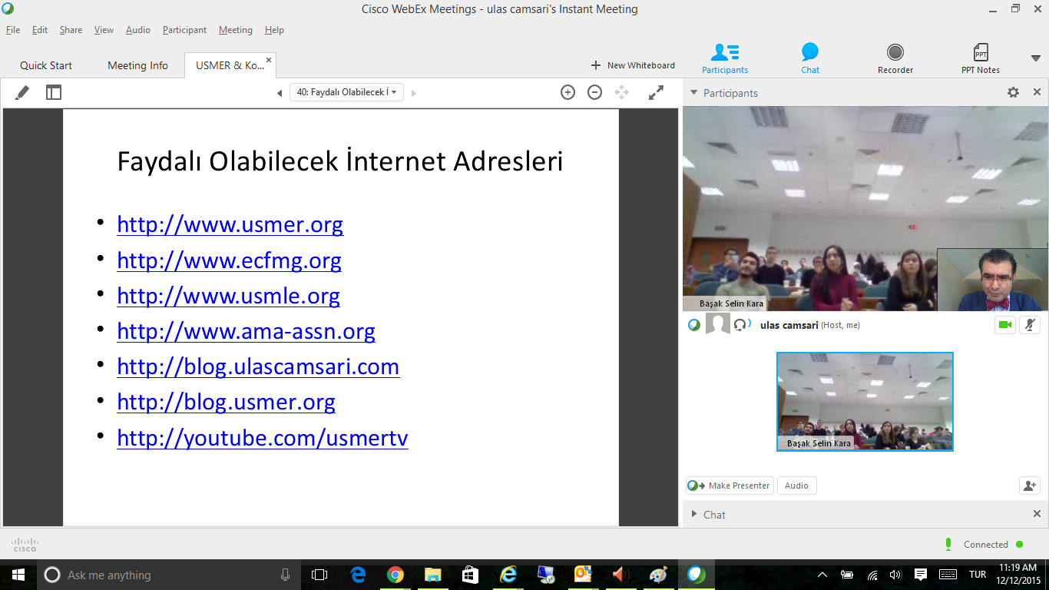The width and height of the screenshot is (1049, 590).
Task: Switch to WebEx taskbar icon
Action: (x=696, y=575)
